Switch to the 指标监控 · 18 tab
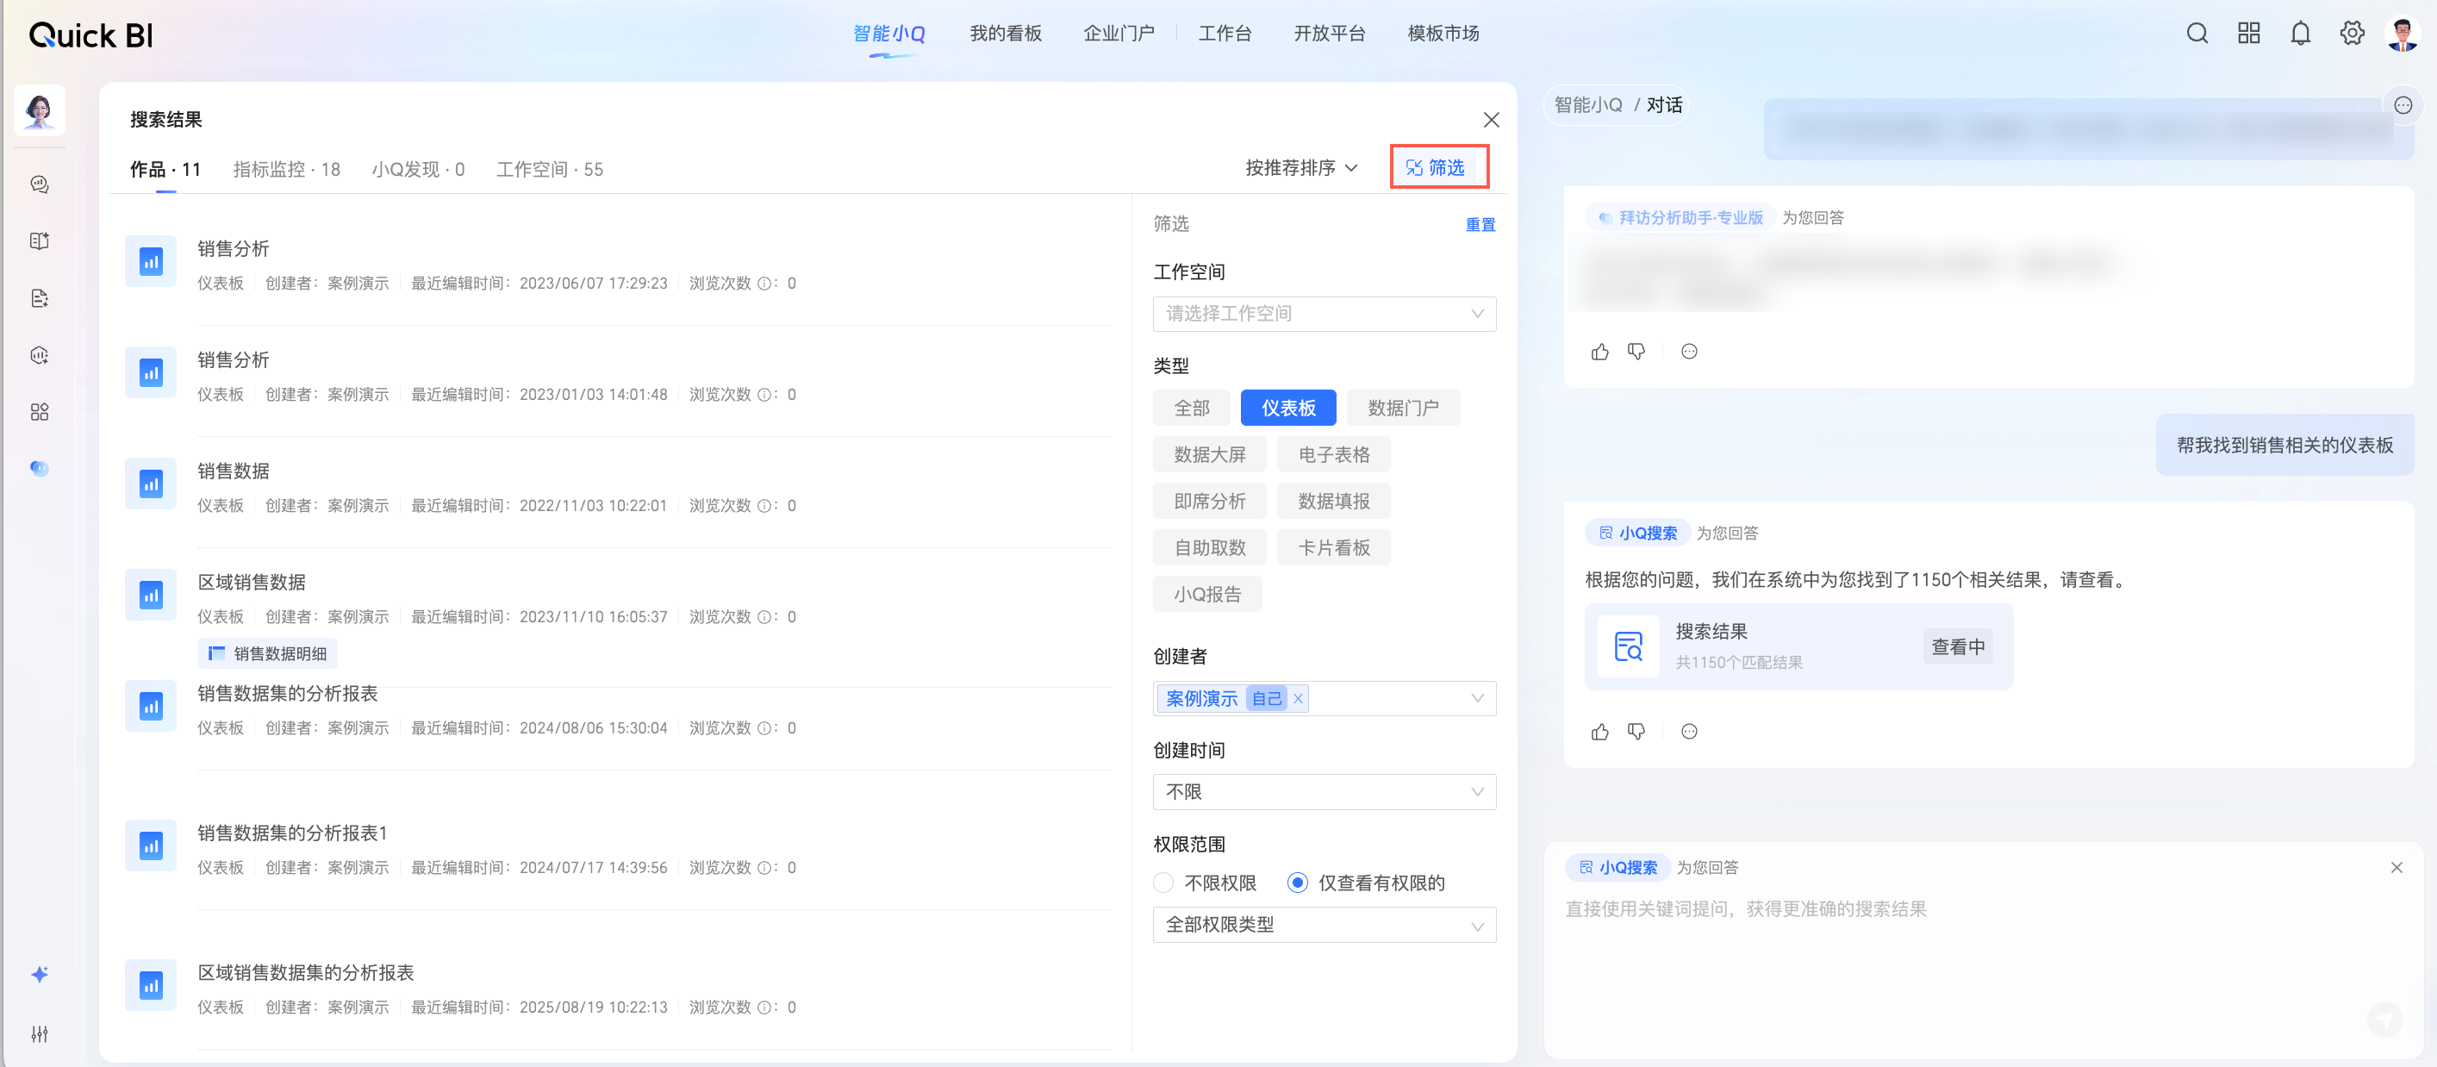This screenshot has height=1067, width=2437. (x=287, y=169)
